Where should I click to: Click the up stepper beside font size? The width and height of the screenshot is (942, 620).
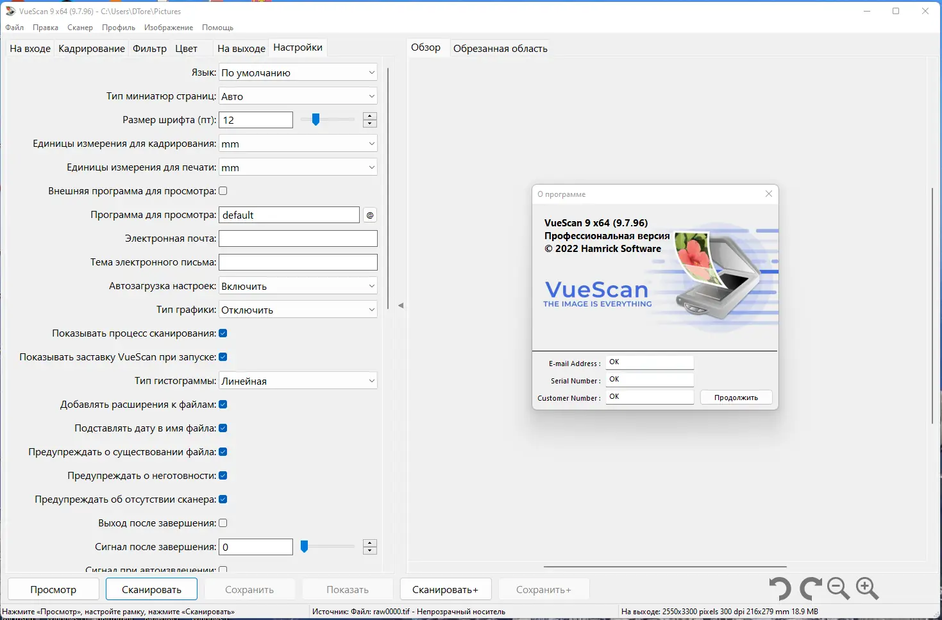pyautogui.click(x=369, y=116)
